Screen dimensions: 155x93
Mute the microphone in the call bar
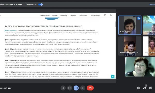point(63,88)
